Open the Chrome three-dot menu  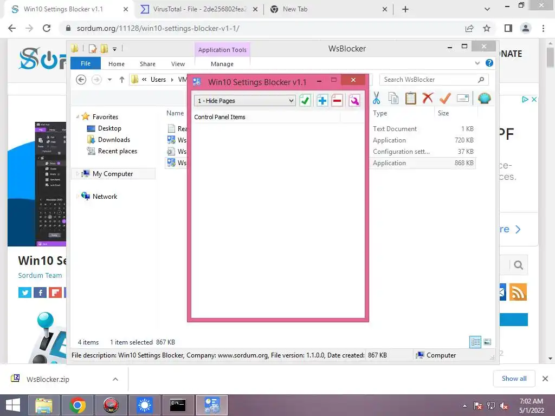click(x=543, y=28)
